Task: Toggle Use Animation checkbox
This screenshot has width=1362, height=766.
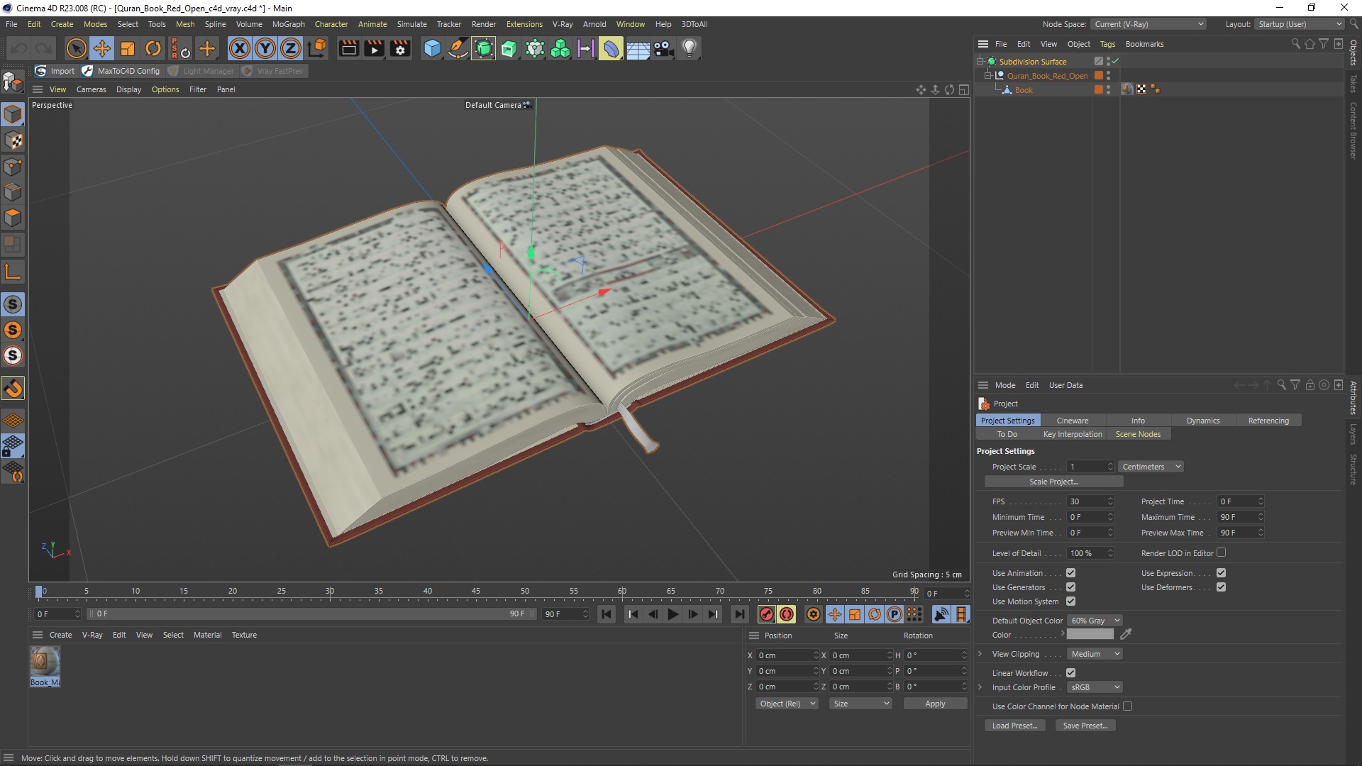Action: (1070, 572)
